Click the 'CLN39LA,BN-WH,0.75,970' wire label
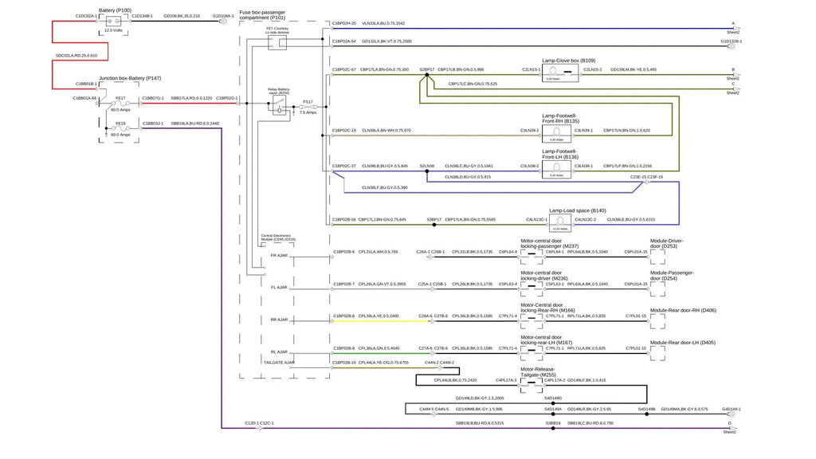816x459 pixels. [x=386, y=130]
